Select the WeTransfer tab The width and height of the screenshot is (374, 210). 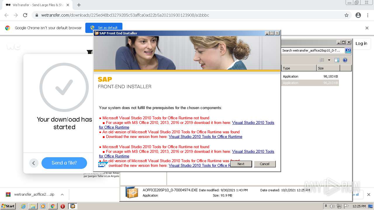click(x=37, y=5)
